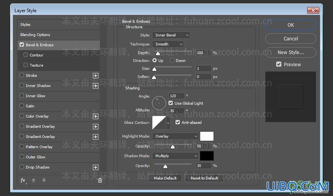Click the Soften slider handle

pyautogui.click(x=154, y=77)
